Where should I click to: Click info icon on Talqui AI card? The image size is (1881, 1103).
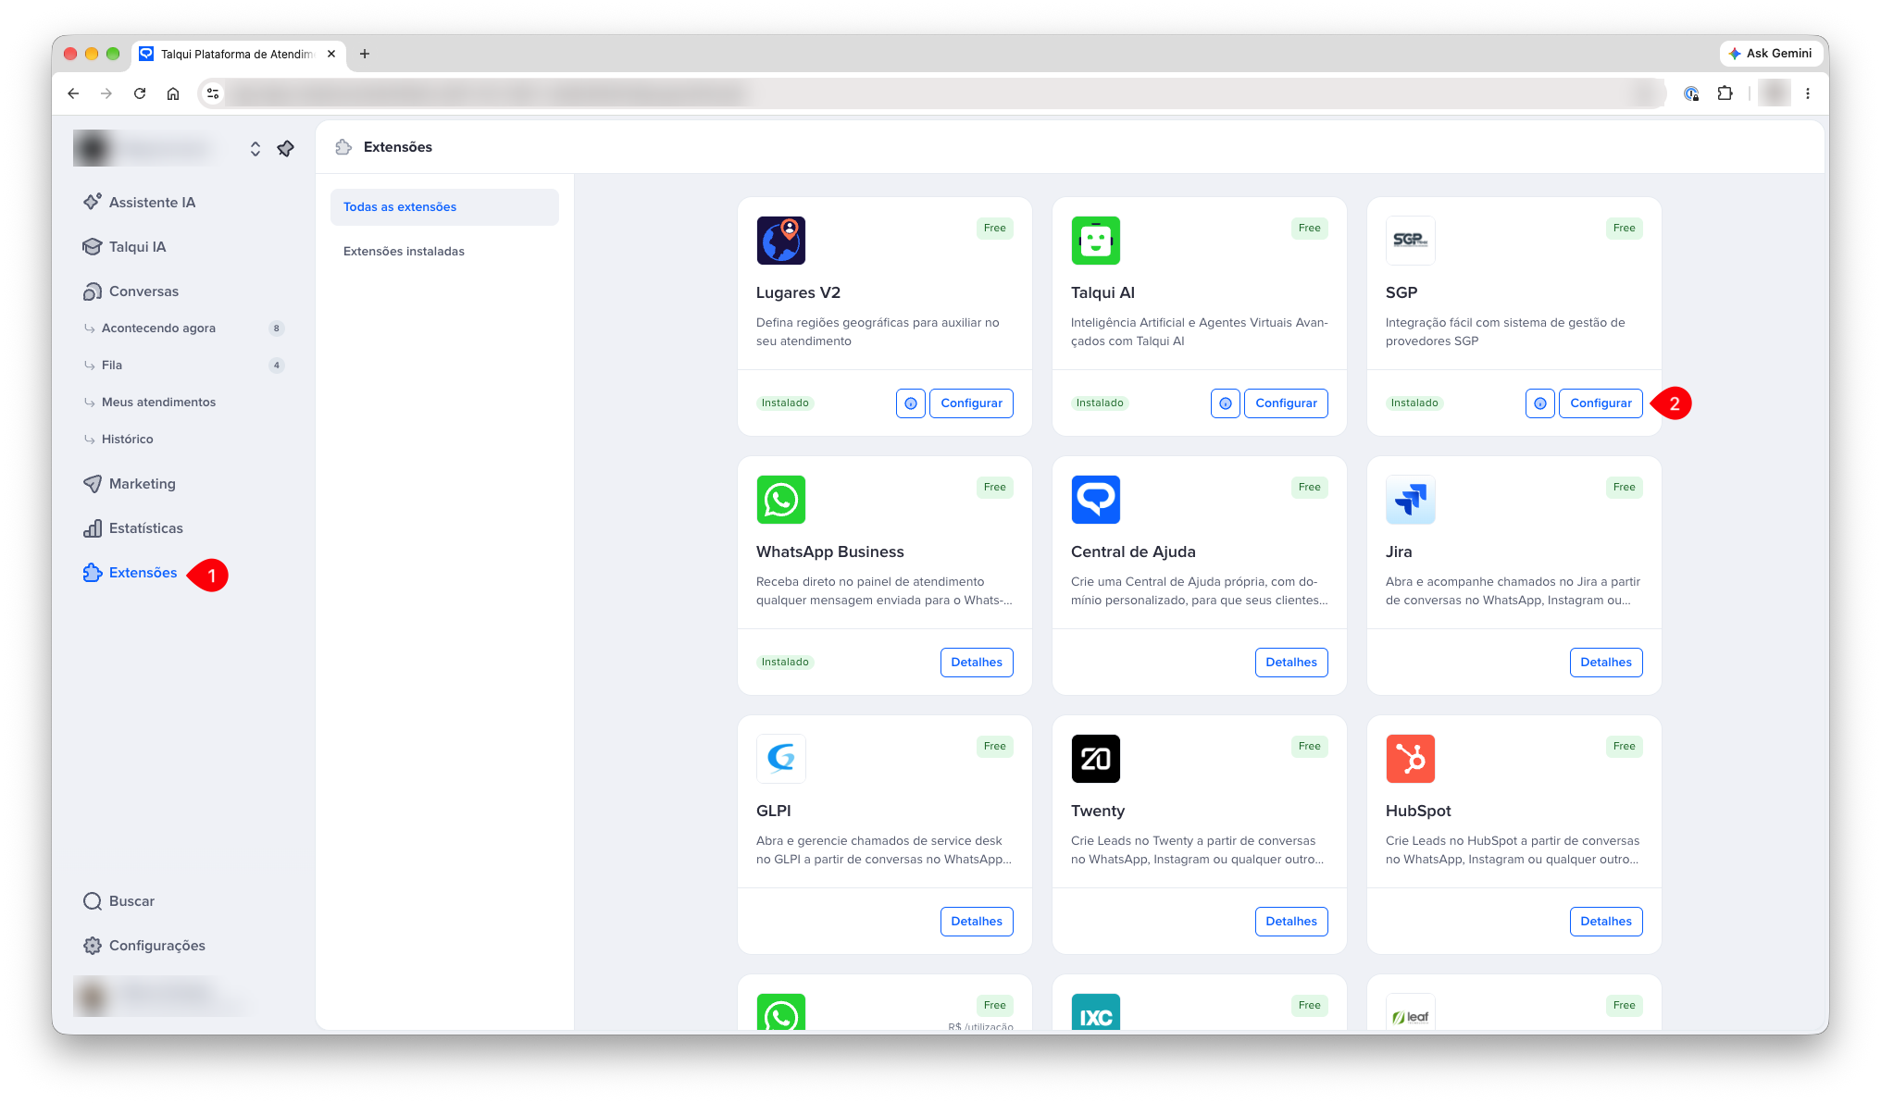click(x=1226, y=403)
